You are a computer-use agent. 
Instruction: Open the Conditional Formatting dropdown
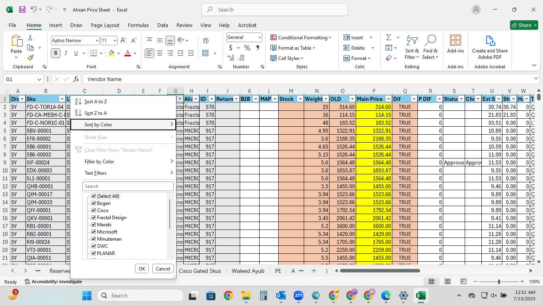(301, 37)
